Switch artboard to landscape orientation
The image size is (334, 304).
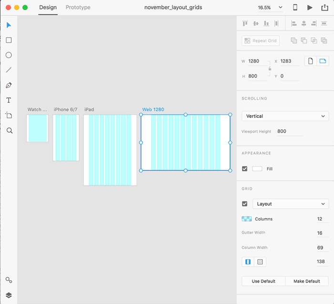tap(323, 61)
